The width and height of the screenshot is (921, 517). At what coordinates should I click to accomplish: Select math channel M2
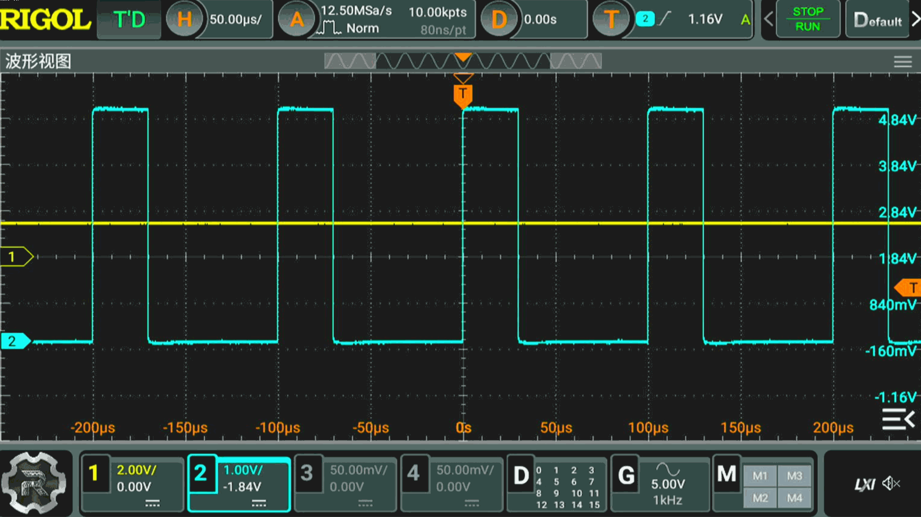pos(760,498)
